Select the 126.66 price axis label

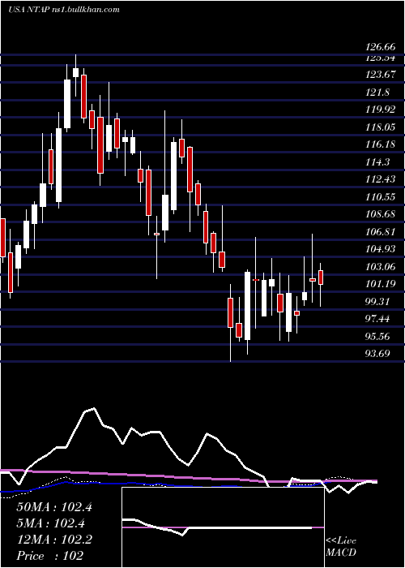coord(381,47)
